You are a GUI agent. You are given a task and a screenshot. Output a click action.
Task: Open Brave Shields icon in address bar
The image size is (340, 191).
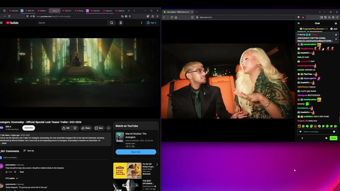pyautogui.click(x=298, y=17)
